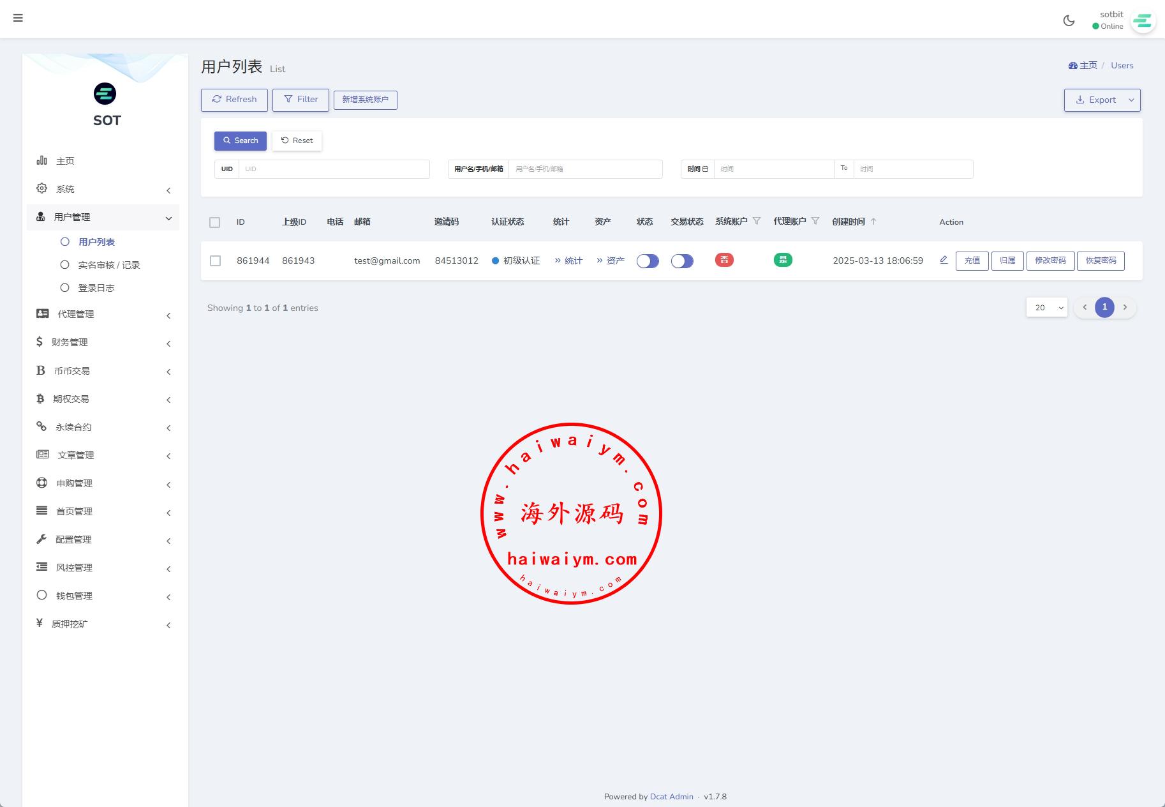
Task: Click the 代理账户 column filter icon
Action: tap(815, 221)
